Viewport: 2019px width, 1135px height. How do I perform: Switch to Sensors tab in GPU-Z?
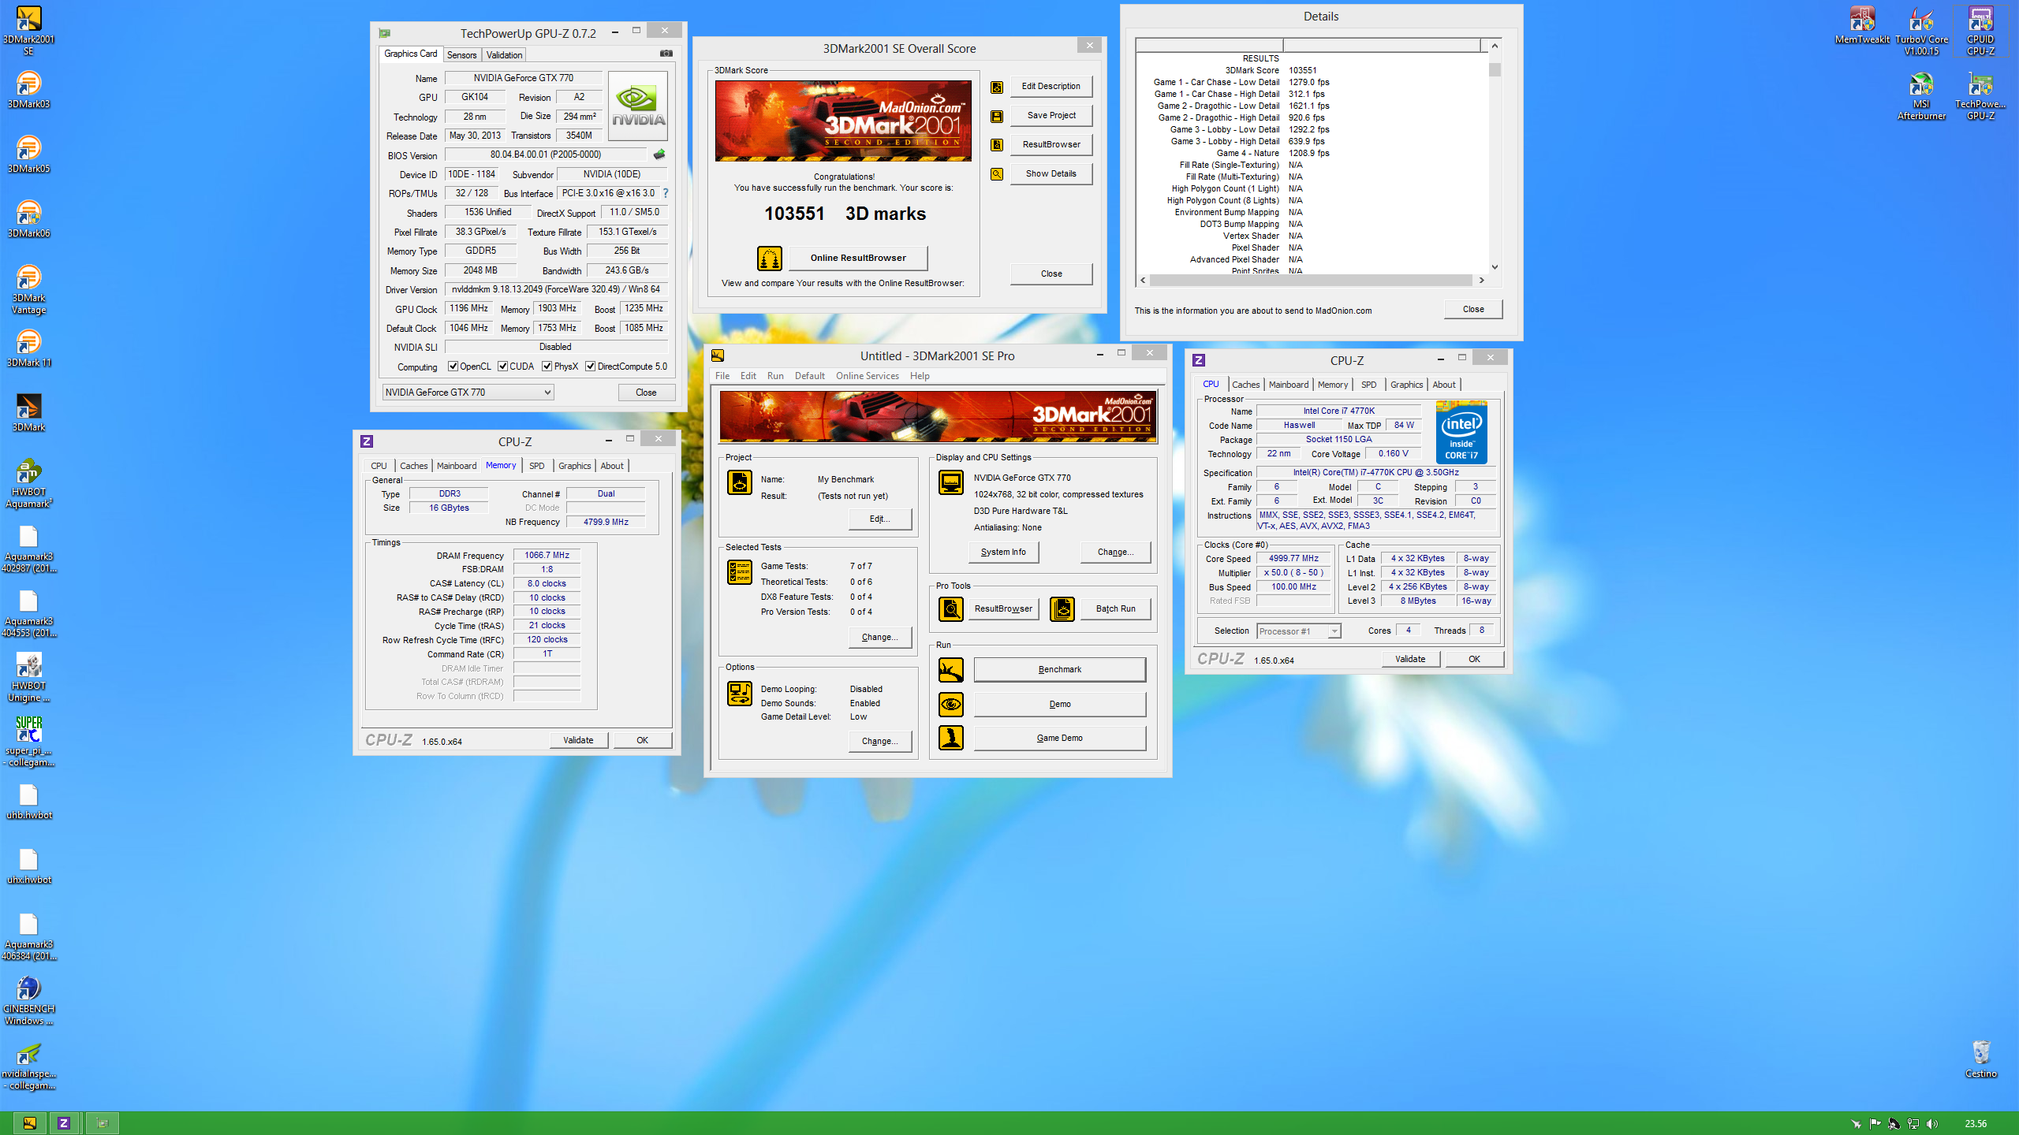point(461,55)
